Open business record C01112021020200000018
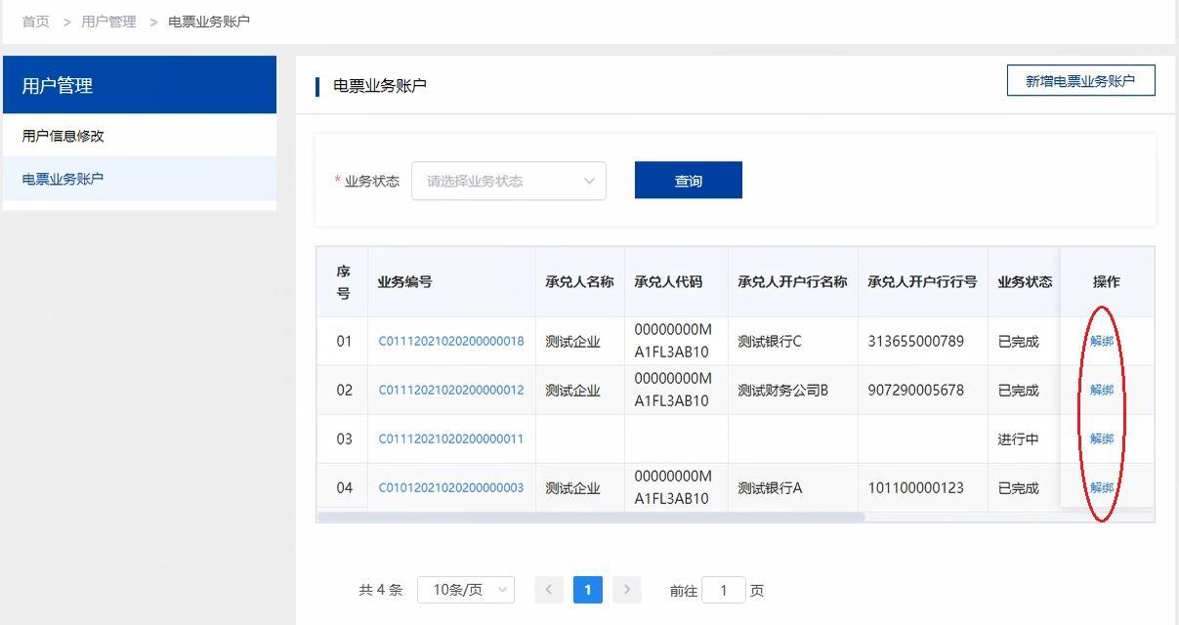Image resolution: width=1179 pixels, height=625 pixels. (x=451, y=341)
